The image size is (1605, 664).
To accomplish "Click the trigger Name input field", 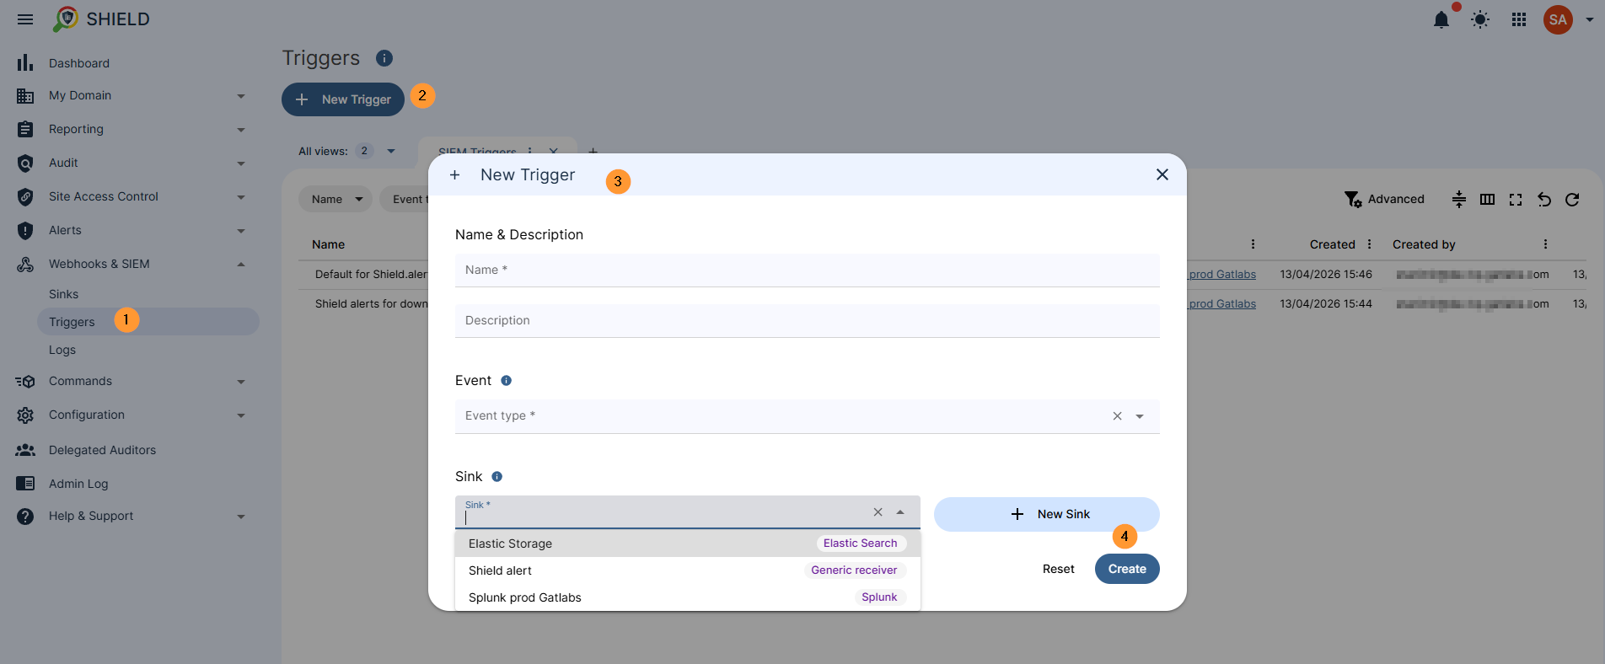I will 808,270.
